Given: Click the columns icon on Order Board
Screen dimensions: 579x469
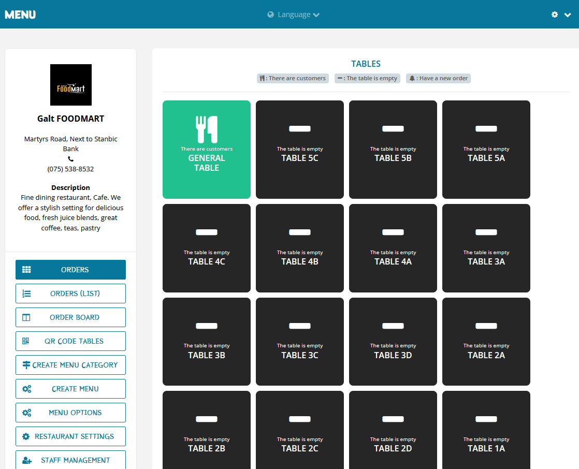Looking at the screenshot, I should [x=26, y=317].
